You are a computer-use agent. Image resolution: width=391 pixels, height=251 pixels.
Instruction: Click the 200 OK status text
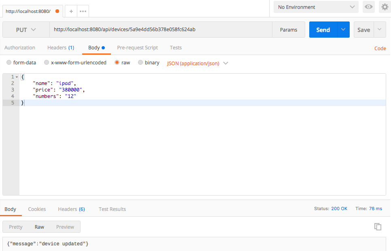coord(339,208)
